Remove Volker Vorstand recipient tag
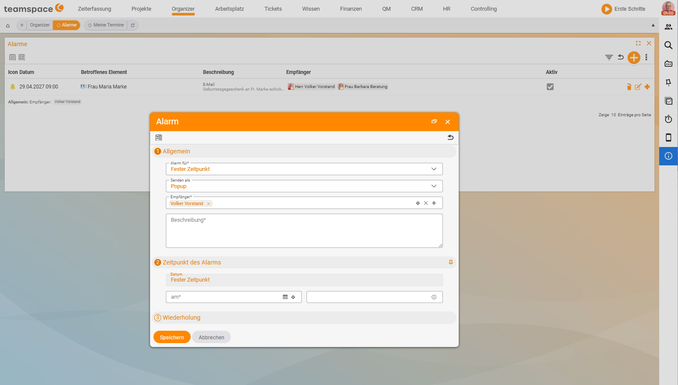The width and height of the screenshot is (678, 385). 209,204
